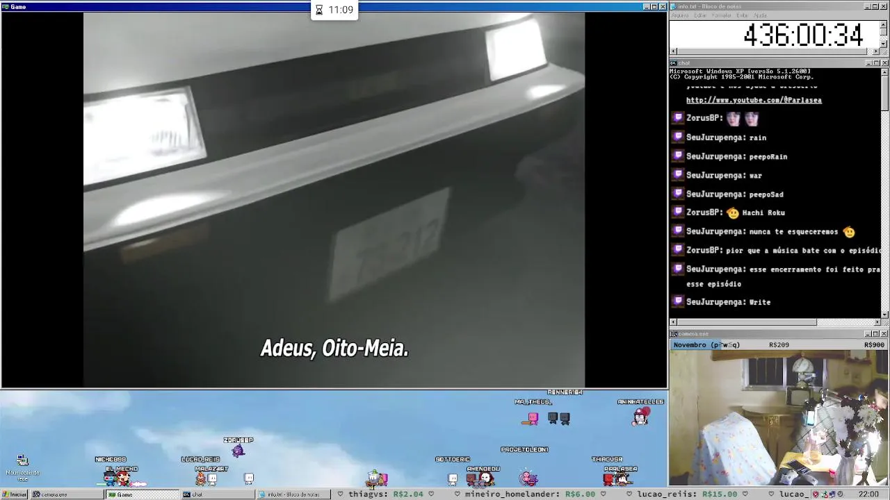Click the system tray clock 22:00
The width and height of the screenshot is (890, 500).
868,494
